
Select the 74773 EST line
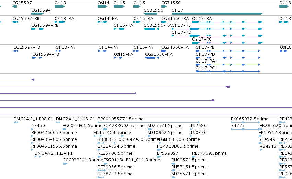click(247, 129)
